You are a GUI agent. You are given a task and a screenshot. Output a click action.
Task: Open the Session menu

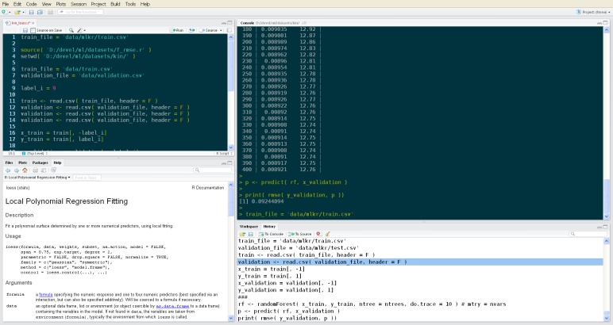(x=79, y=4)
